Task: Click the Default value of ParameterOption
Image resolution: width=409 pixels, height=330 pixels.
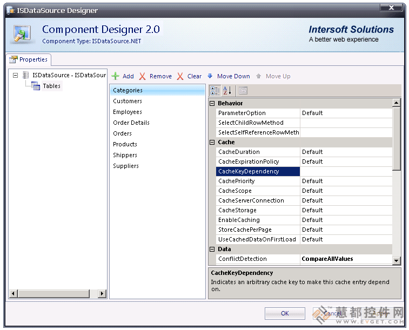Action: tap(346, 113)
